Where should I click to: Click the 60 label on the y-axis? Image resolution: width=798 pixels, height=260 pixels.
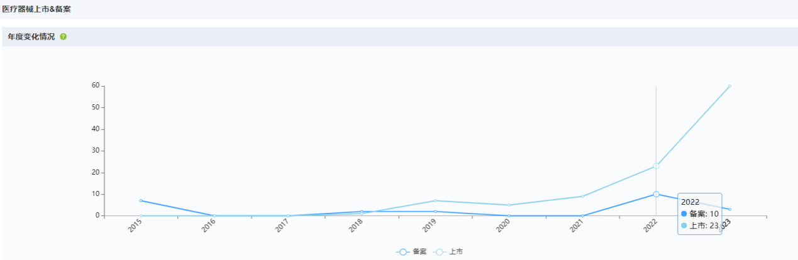pos(96,85)
